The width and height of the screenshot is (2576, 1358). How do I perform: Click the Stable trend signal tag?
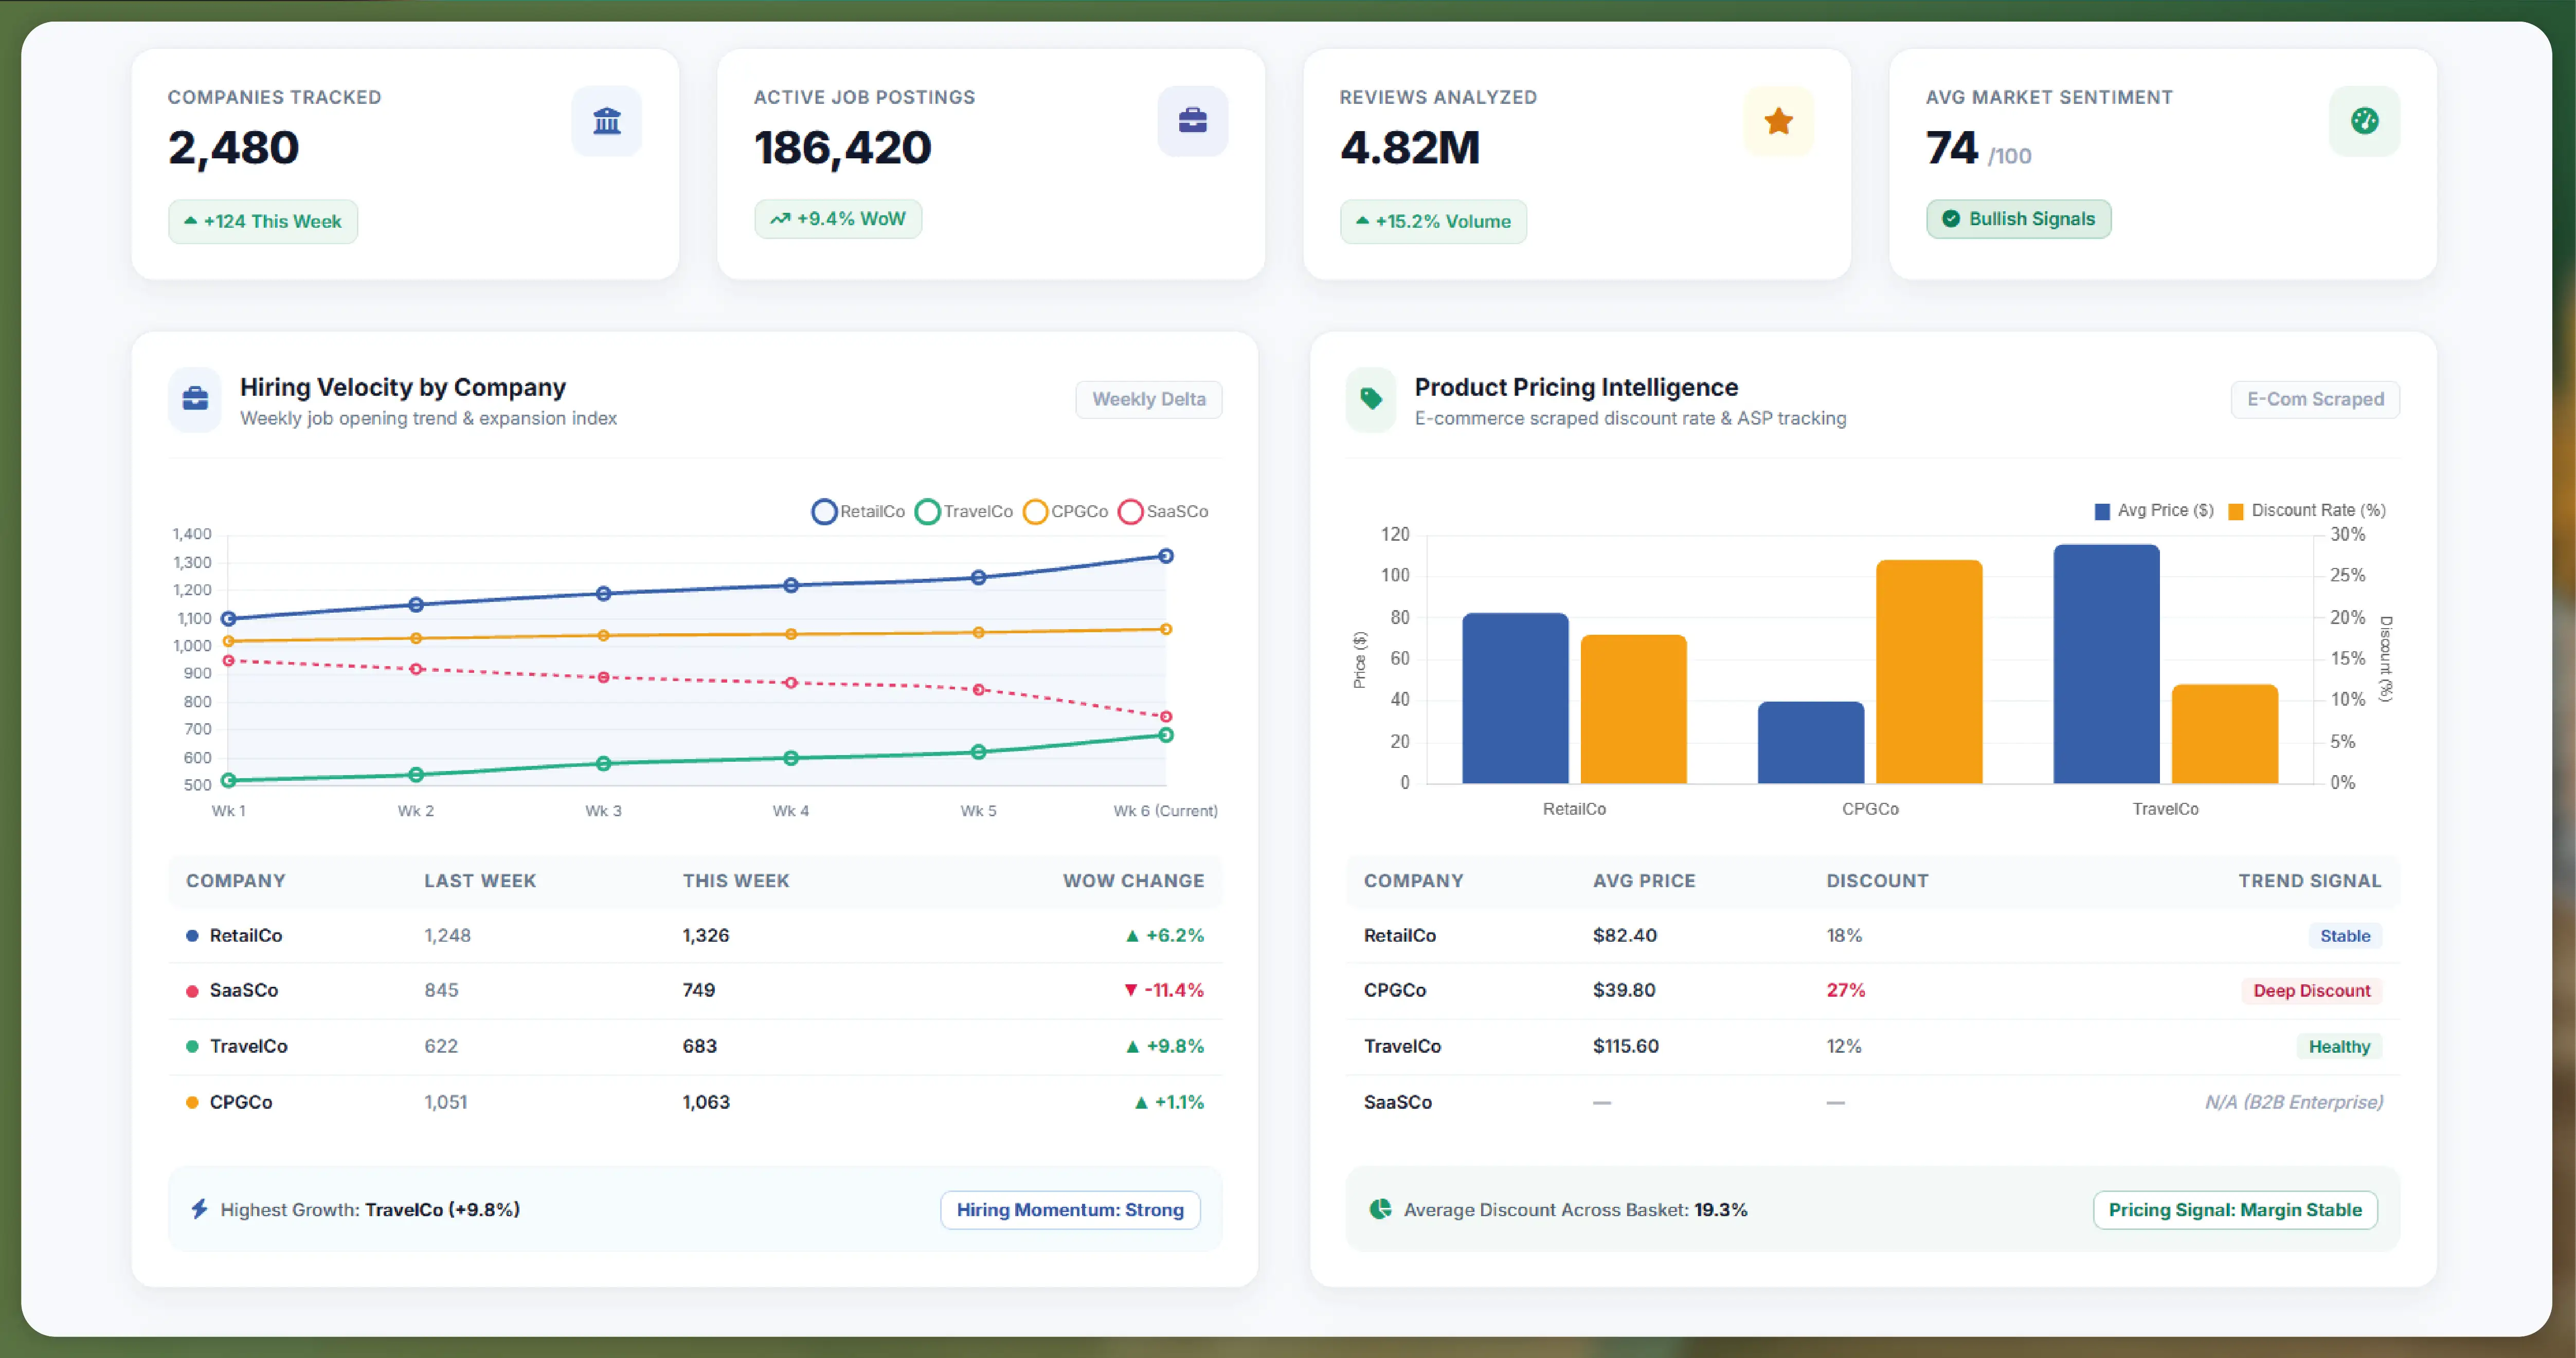click(x=2345, y=935)
